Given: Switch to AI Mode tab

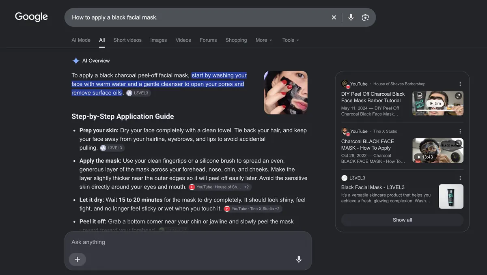Looking at the screenshot, I should (81, 40).
